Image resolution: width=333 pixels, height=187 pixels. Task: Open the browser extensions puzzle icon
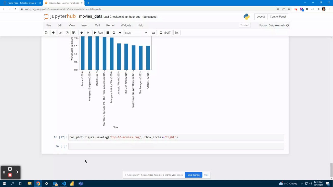coord(307,9)
